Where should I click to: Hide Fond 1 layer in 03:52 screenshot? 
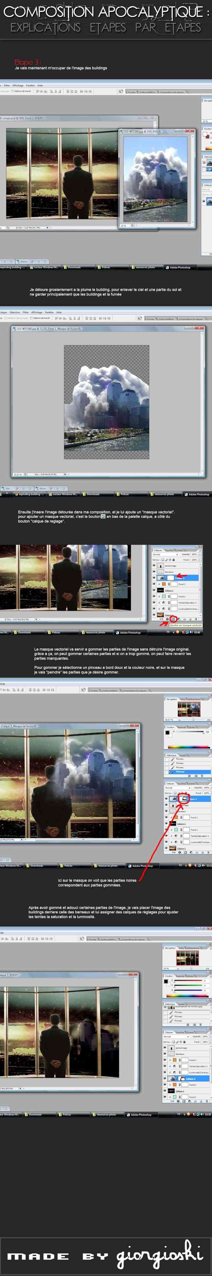tap(166, 830)
